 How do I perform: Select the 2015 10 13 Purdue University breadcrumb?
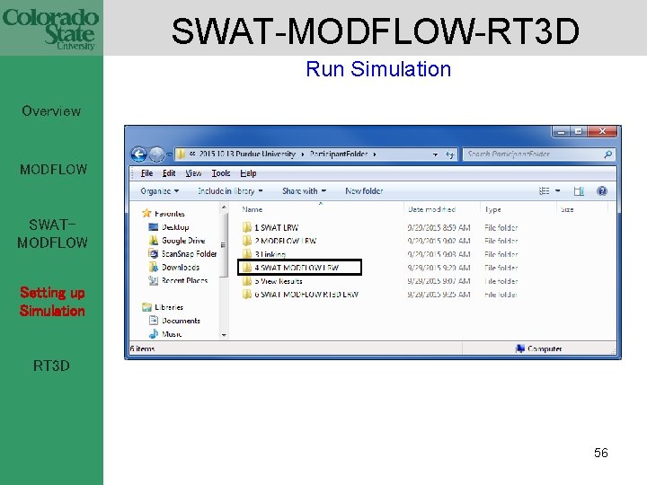[247, 154]
